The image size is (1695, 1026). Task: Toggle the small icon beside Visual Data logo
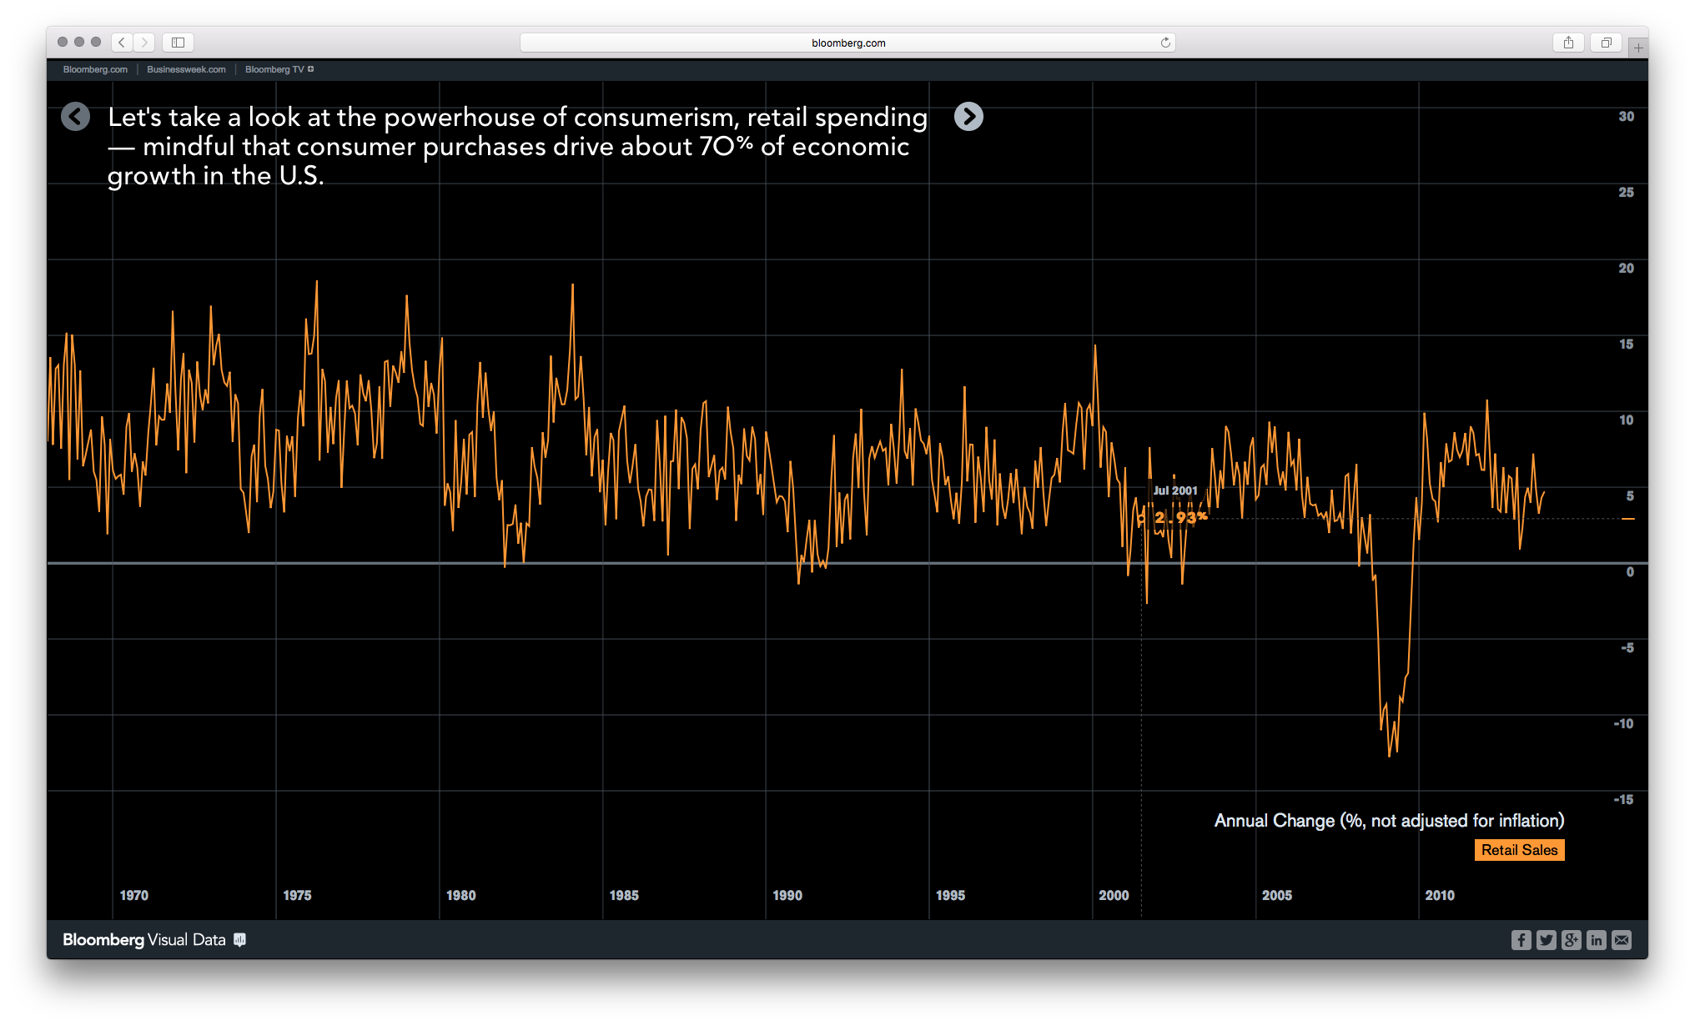(x=241, y=941)
